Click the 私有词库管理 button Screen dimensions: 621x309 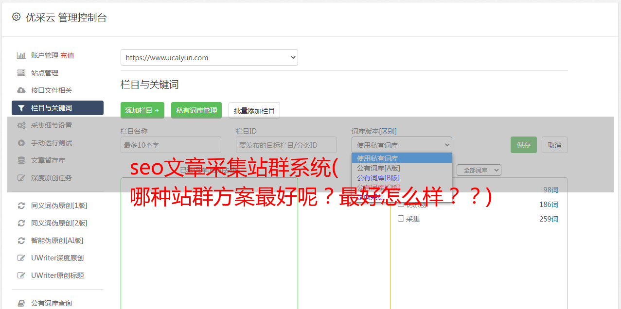click(196, 110)
